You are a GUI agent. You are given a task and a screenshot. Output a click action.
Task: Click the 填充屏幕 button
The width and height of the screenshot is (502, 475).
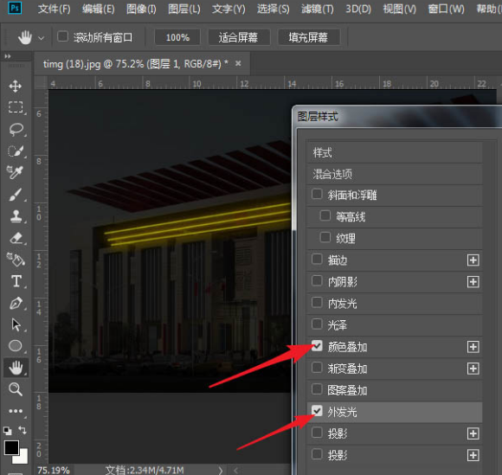pyautogui.click(x=309, y=37)
